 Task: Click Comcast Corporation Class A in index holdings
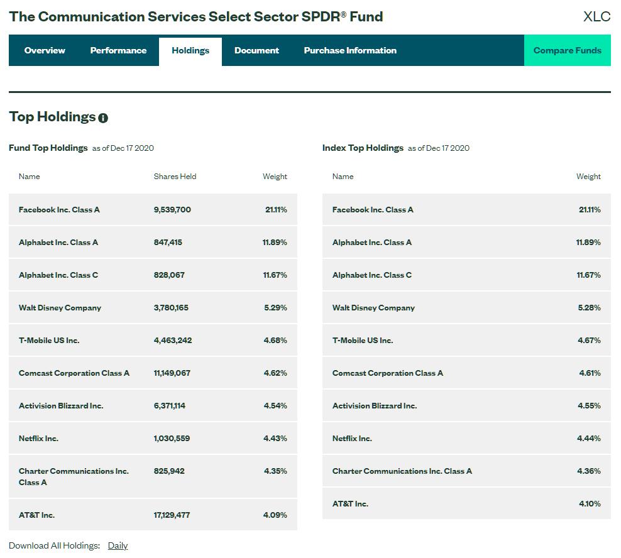pos(387,373)
